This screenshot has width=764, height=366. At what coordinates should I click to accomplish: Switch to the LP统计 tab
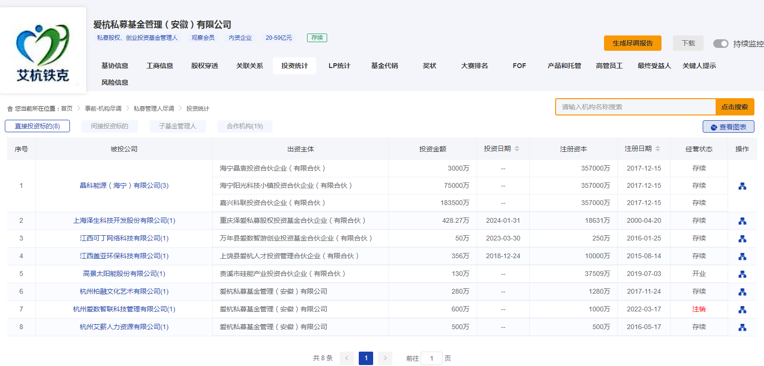pyautogui.click(x=339, y=66)
